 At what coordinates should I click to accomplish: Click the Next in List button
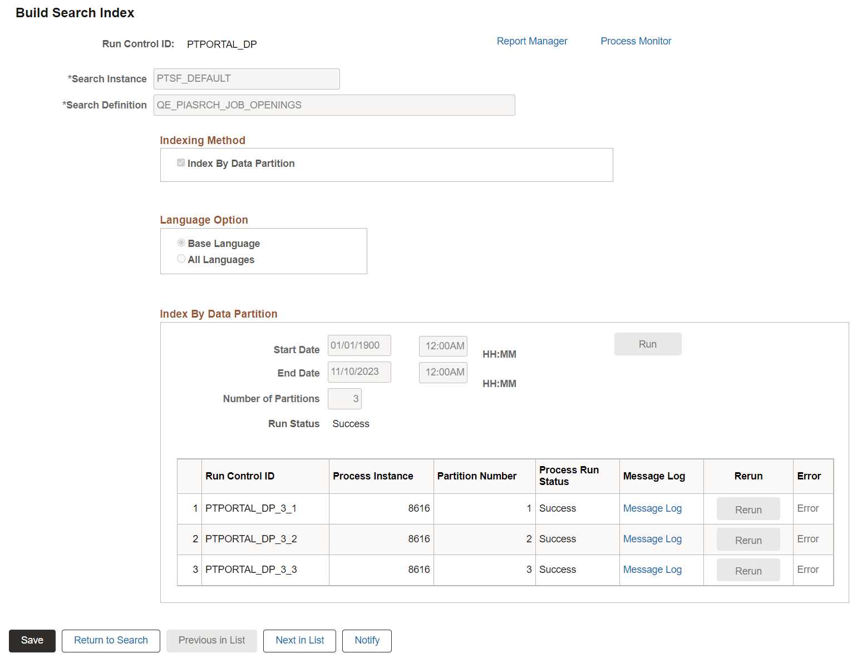point(299,640)
